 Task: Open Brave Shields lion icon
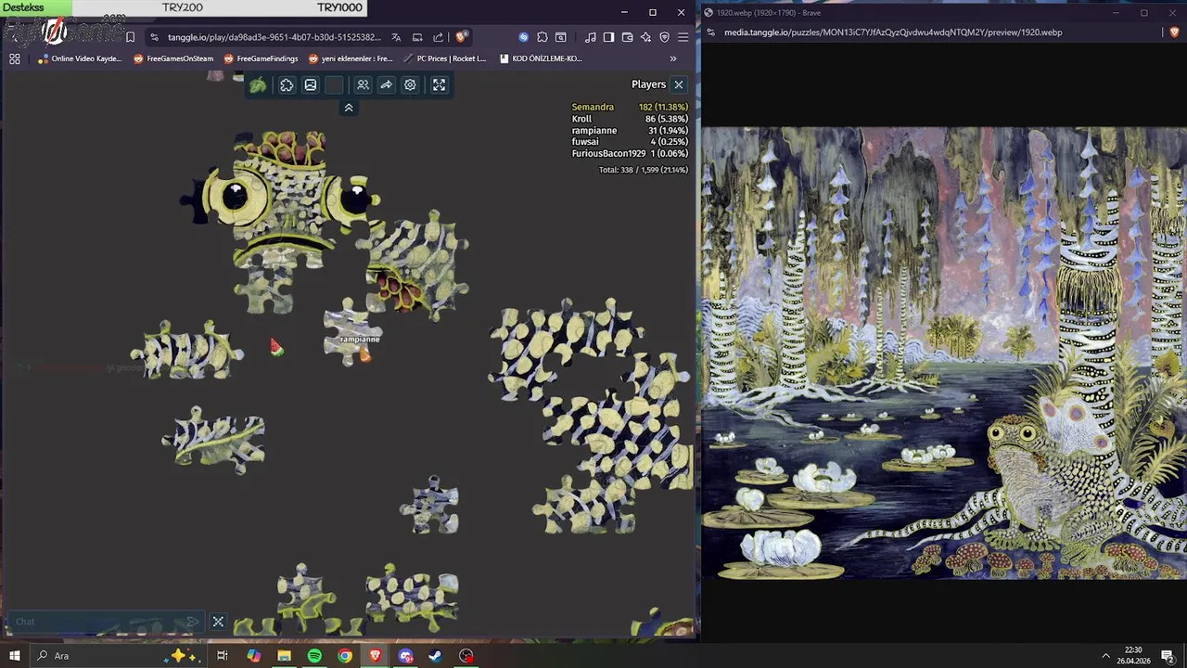461,37
